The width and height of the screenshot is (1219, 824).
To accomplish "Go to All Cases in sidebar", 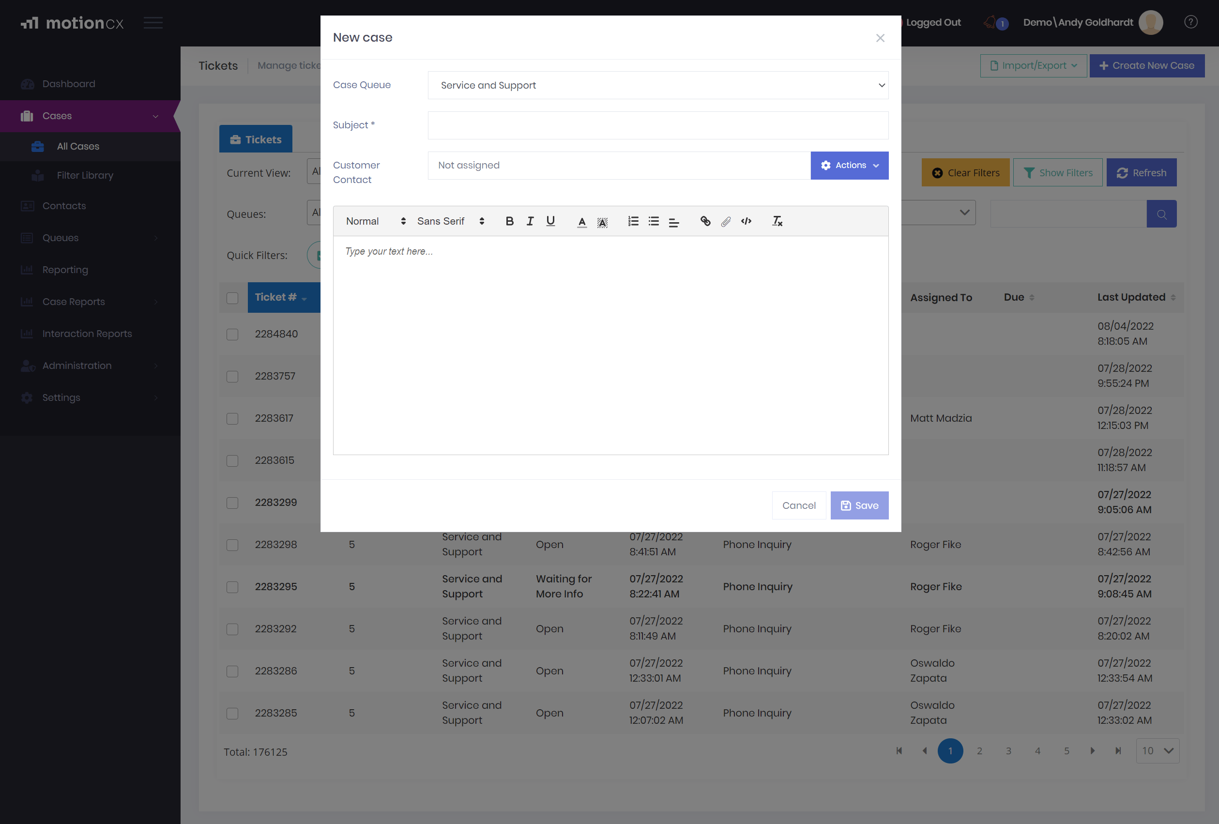I will click(77, 146).
